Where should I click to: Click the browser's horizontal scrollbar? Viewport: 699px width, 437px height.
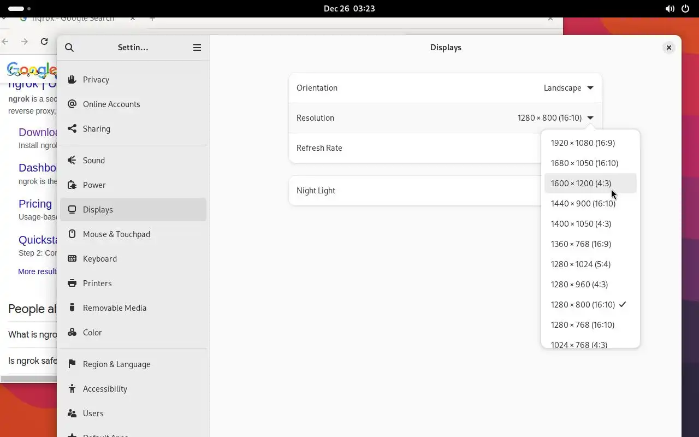point(28,379)
